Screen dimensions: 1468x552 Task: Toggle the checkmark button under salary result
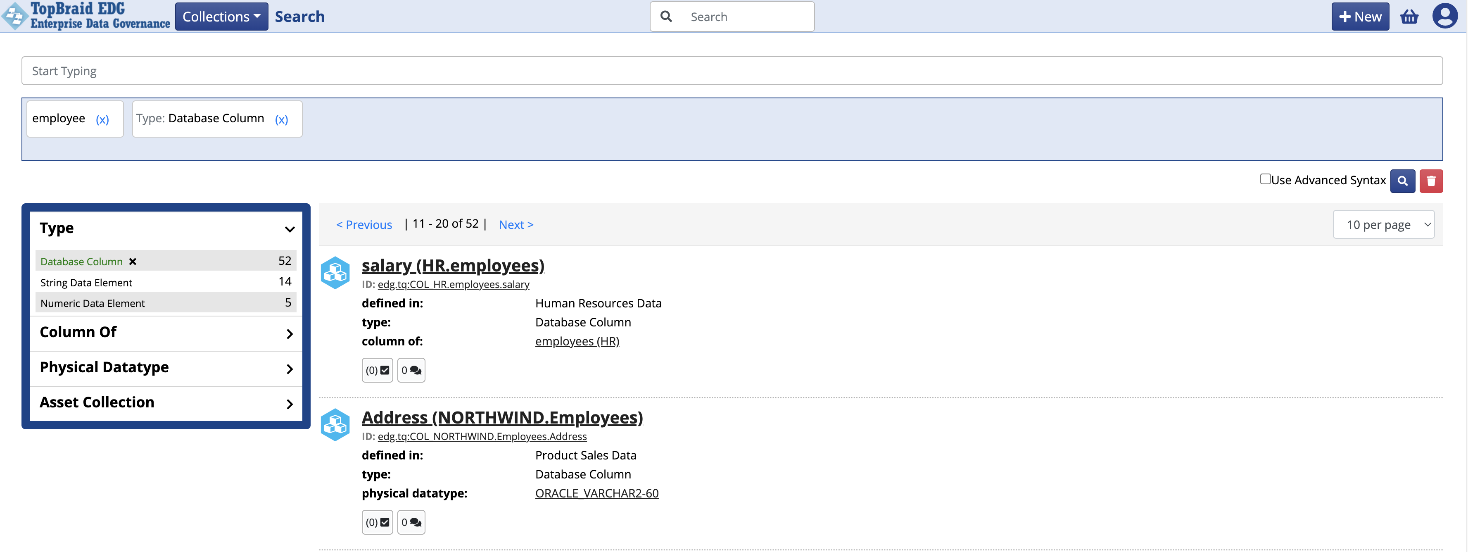tap(377, 369)
